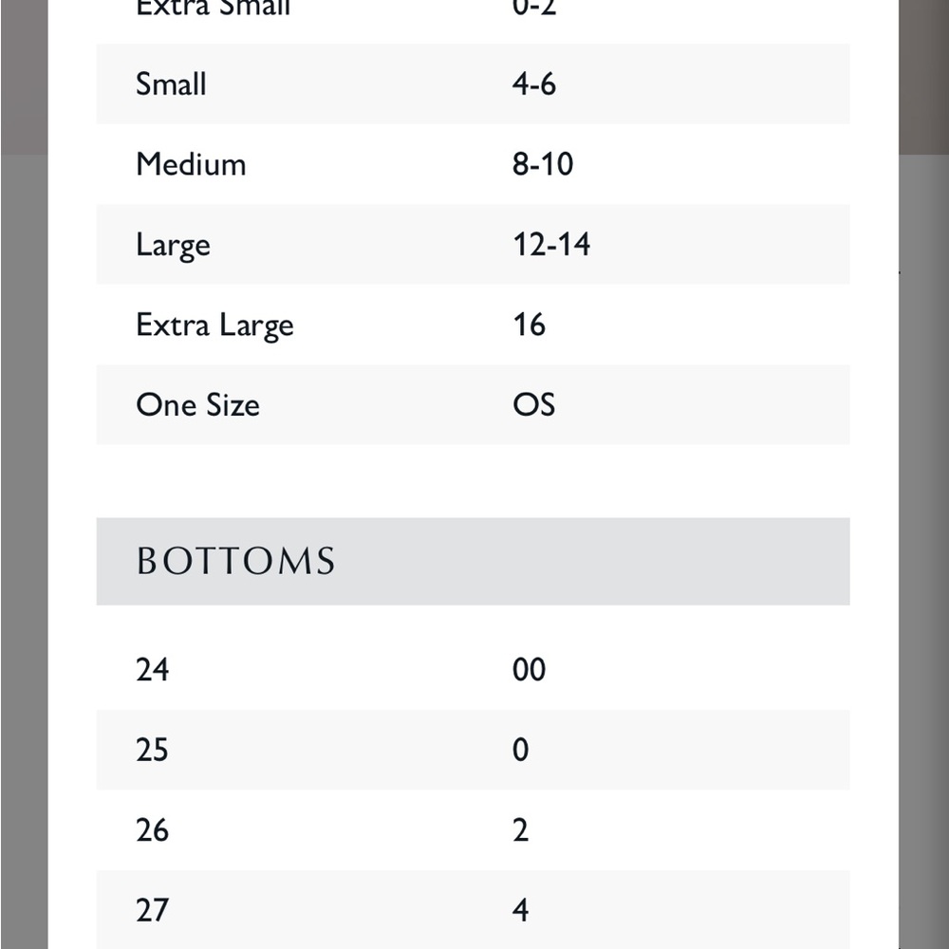The image size is (949, 949).
Task: Select the 8-10 size value
Action: [x=543, y=164]
